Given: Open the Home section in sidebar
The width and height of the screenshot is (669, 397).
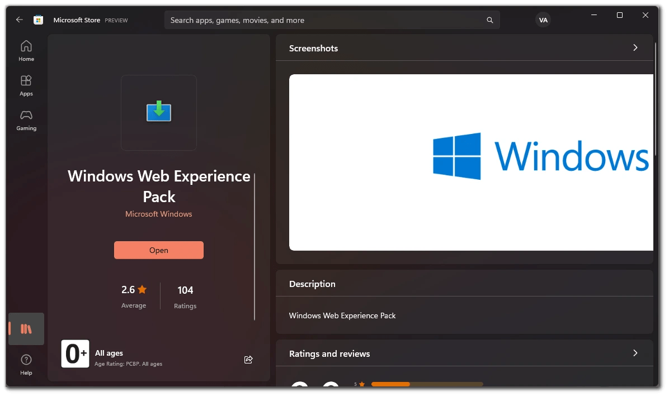Looking at the screenshot, I should 26,51.
